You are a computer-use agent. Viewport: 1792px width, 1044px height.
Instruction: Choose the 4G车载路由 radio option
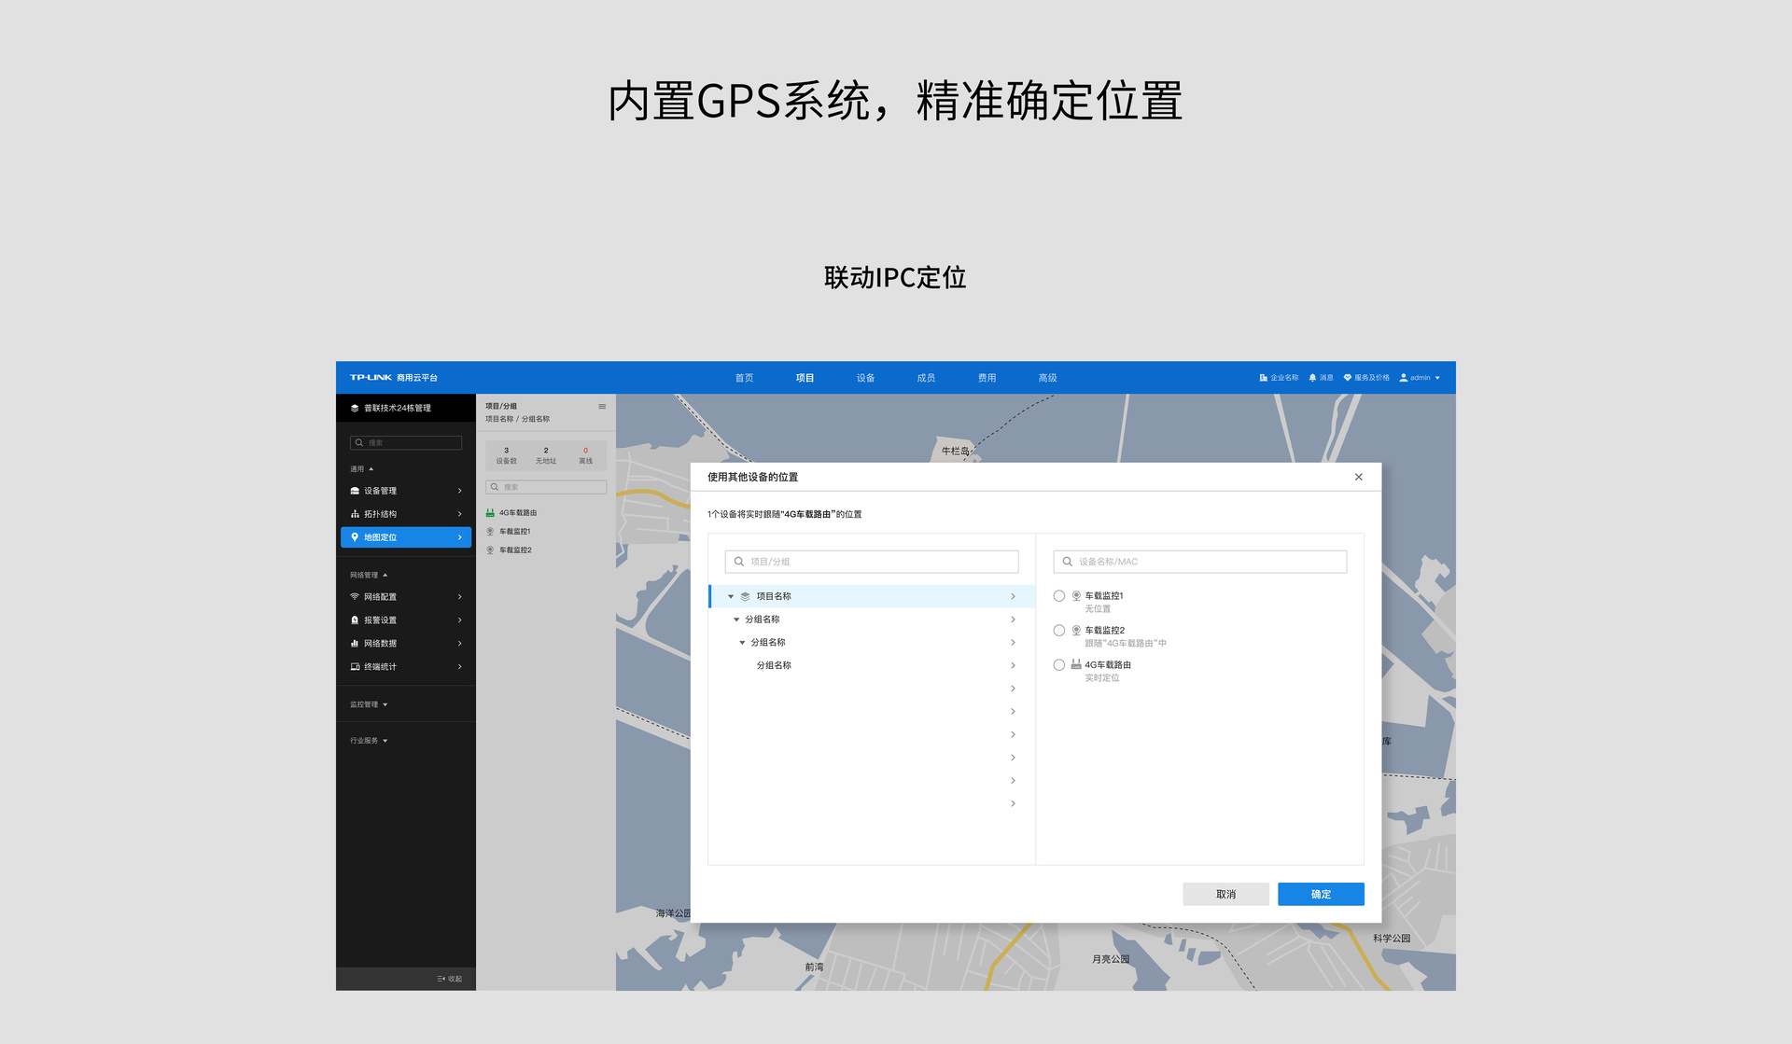point(1059,665)
